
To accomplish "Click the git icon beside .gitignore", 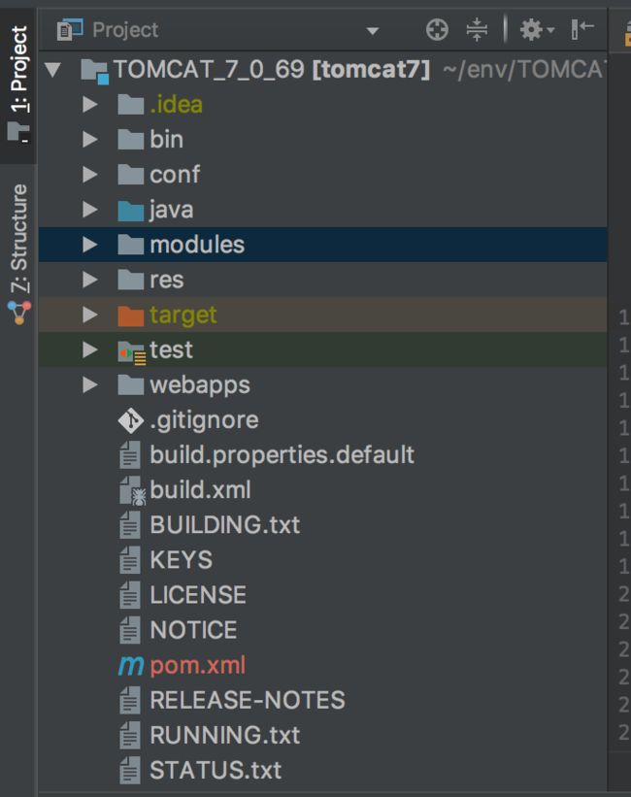I will click(131, 420).
